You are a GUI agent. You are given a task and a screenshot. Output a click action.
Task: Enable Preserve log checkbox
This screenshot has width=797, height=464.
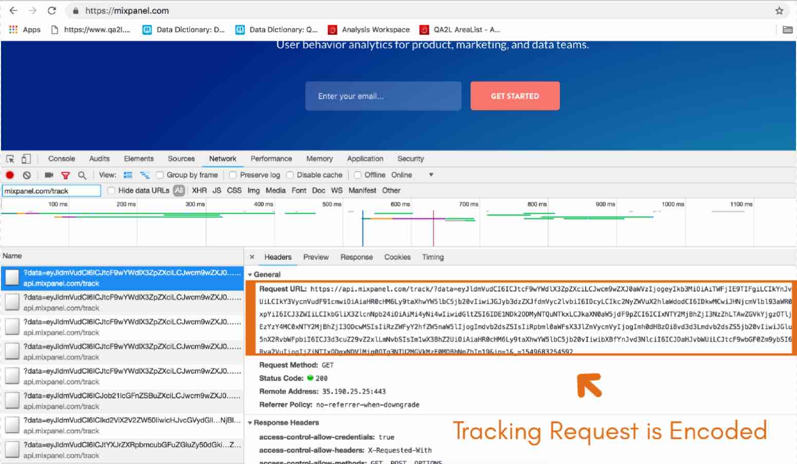[233, 175]
